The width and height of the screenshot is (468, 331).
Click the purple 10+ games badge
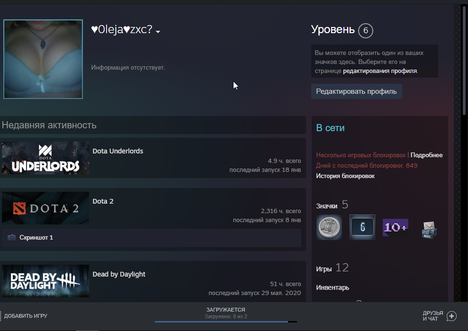coord(396,227)
